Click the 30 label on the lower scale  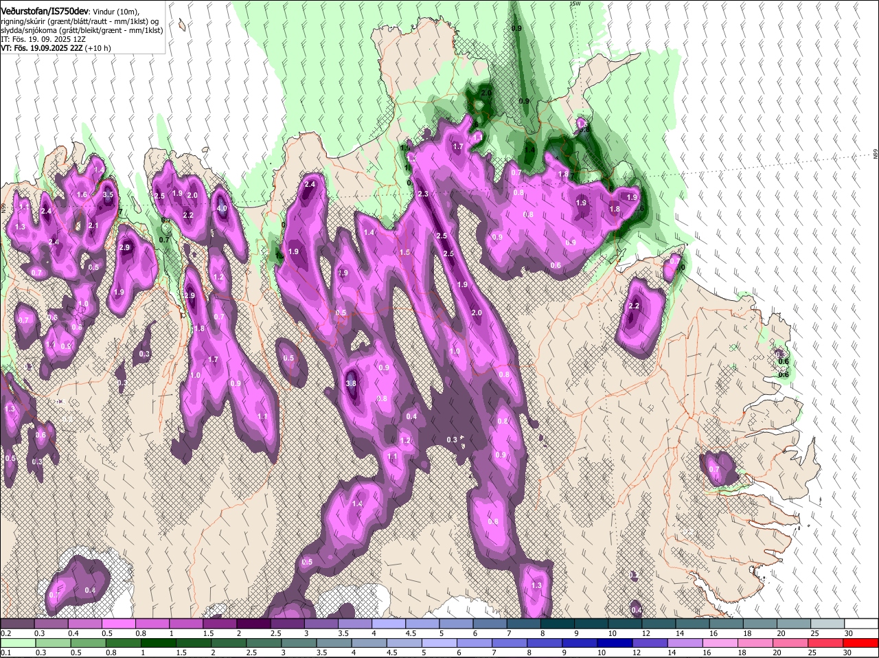pyautogui.click(x=847, y=653)
